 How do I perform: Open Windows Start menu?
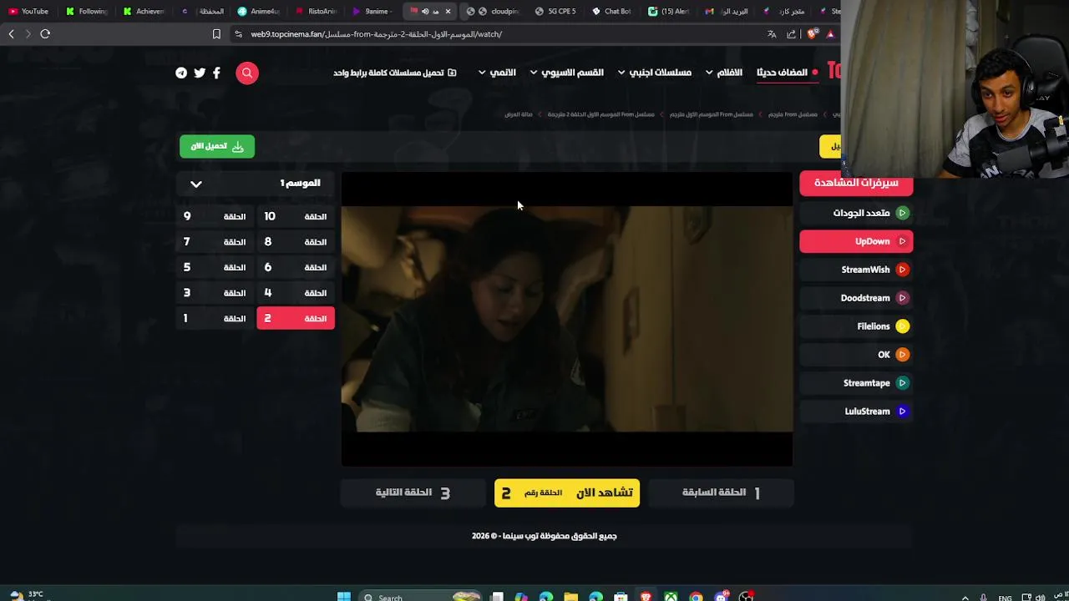[344, 597]
